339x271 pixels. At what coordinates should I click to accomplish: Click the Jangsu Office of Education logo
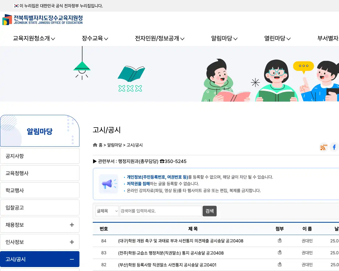[x=42, y=20]
